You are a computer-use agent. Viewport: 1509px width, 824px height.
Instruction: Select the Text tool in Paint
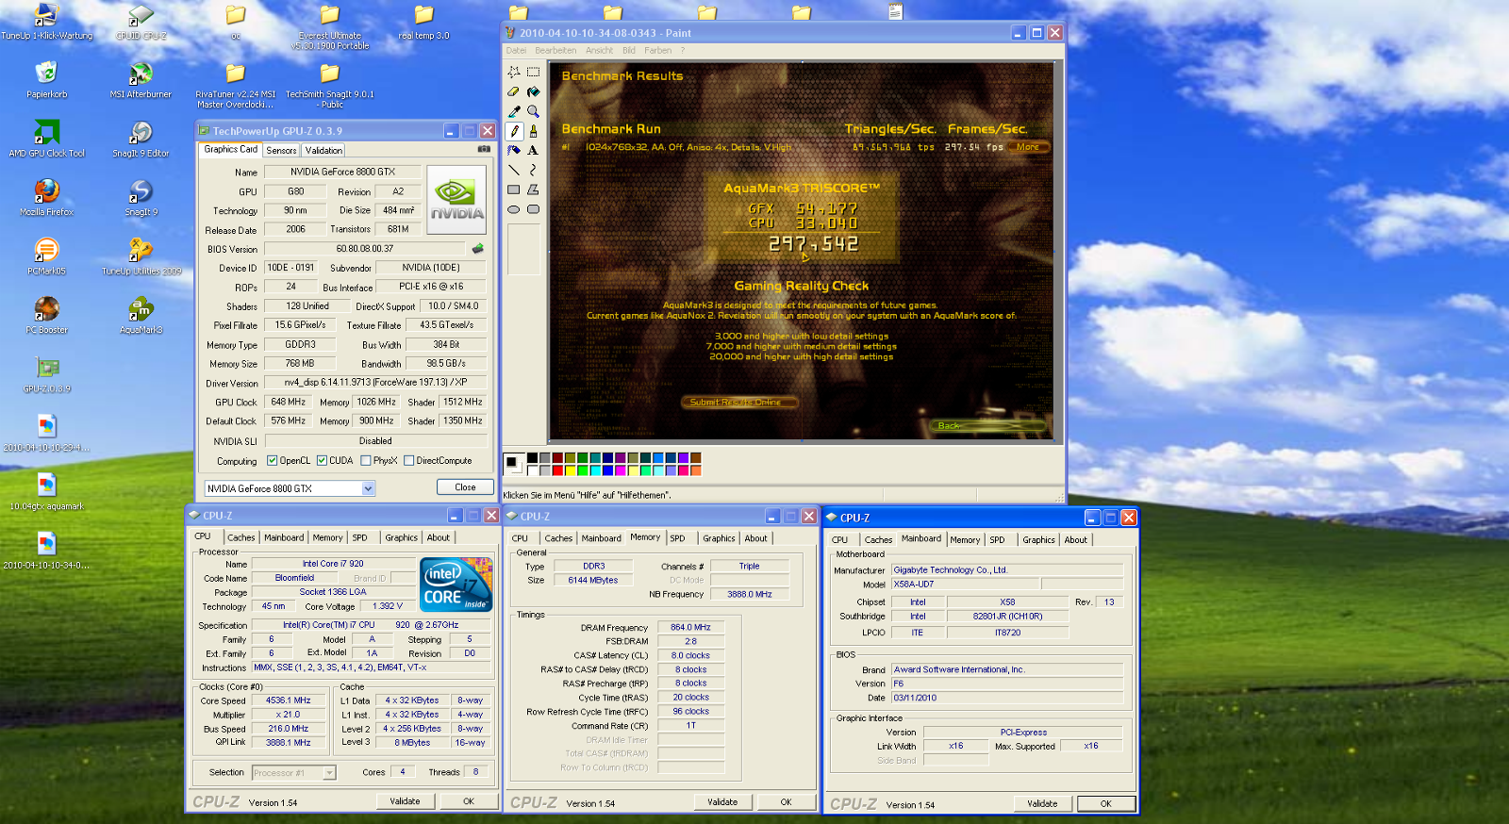point(533,150)
